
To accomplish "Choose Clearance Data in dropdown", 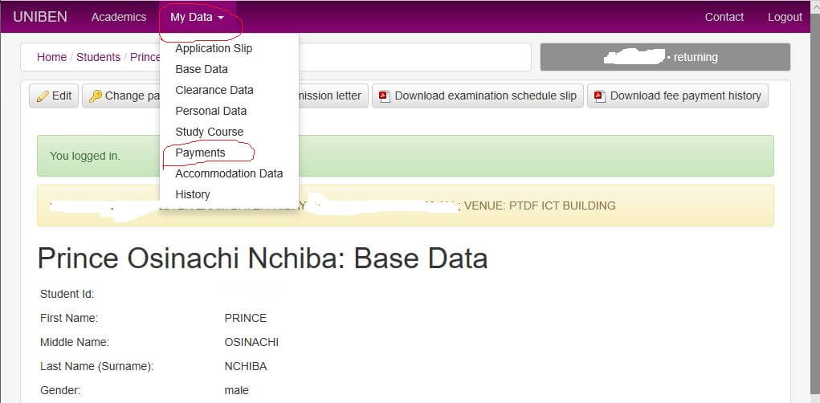I will point(214,90).
